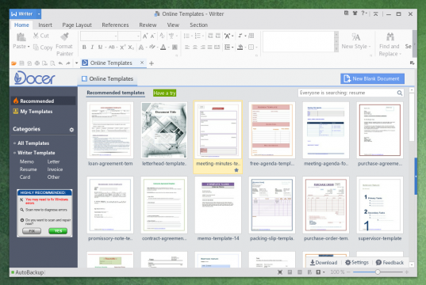
Task: Click the align left icon
Action: 187,47
